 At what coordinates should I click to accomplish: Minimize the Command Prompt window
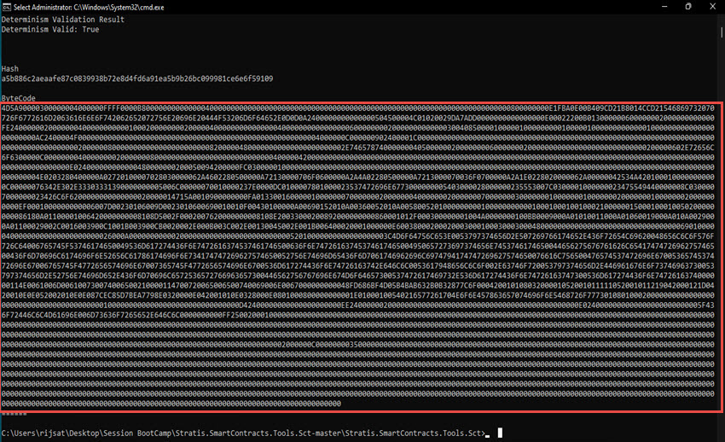point(664,7)
